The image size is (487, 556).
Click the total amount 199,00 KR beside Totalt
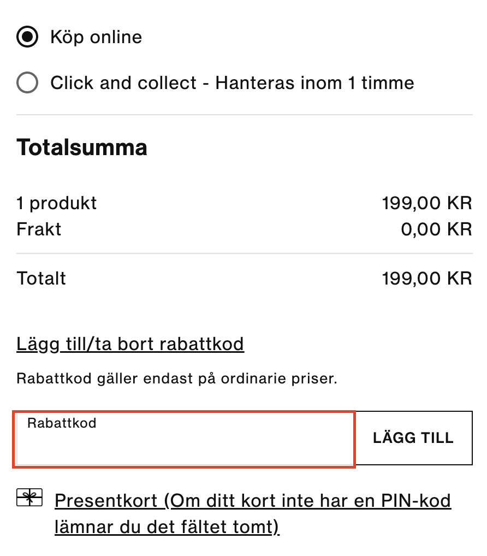pos(427,279)
